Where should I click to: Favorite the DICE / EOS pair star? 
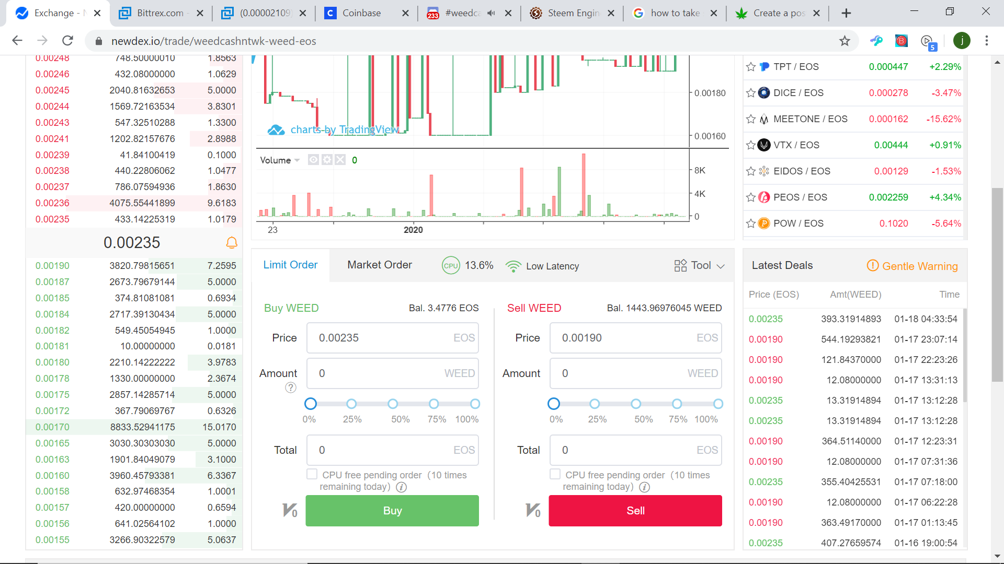(751, 93)
